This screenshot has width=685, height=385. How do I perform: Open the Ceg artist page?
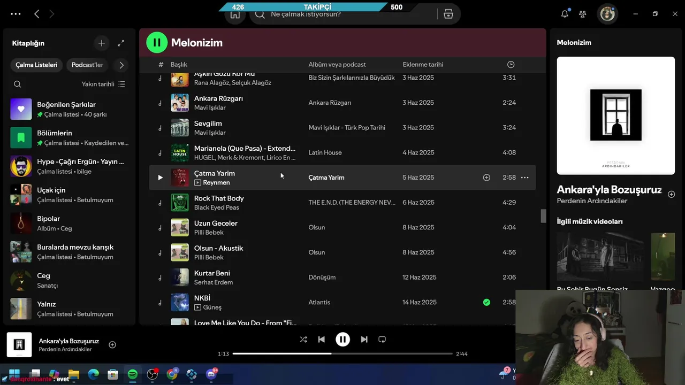(x=70, y=280)
